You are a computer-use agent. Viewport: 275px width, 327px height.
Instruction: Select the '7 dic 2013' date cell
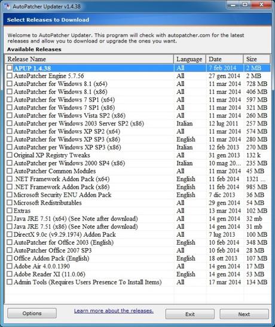coord(222,195)
